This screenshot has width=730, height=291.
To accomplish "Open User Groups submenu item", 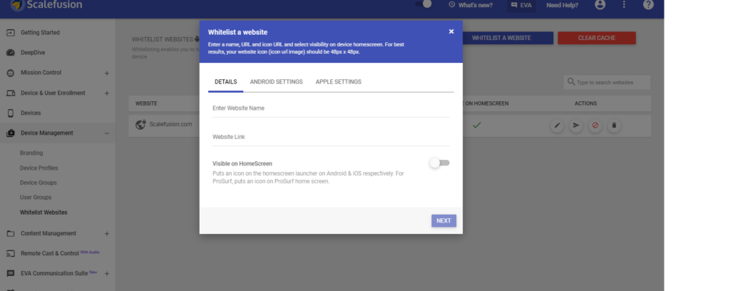I will click(36, 198).
